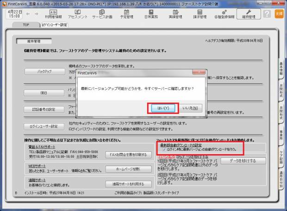Click いいえ(N) to decline the check
287x211 pixels.
[190, 108]
